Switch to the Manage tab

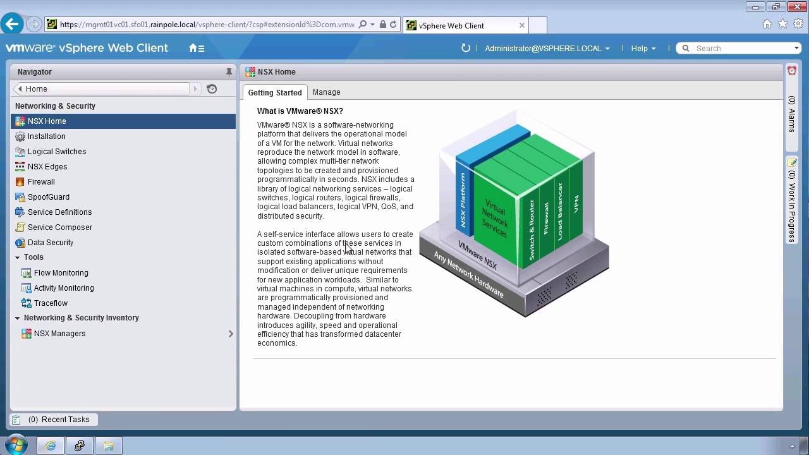(x=327, y=92)
